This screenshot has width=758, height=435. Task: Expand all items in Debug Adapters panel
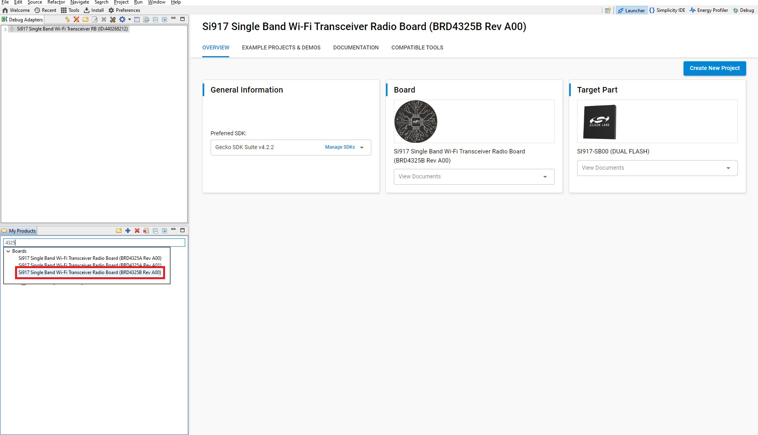point(165,19)
